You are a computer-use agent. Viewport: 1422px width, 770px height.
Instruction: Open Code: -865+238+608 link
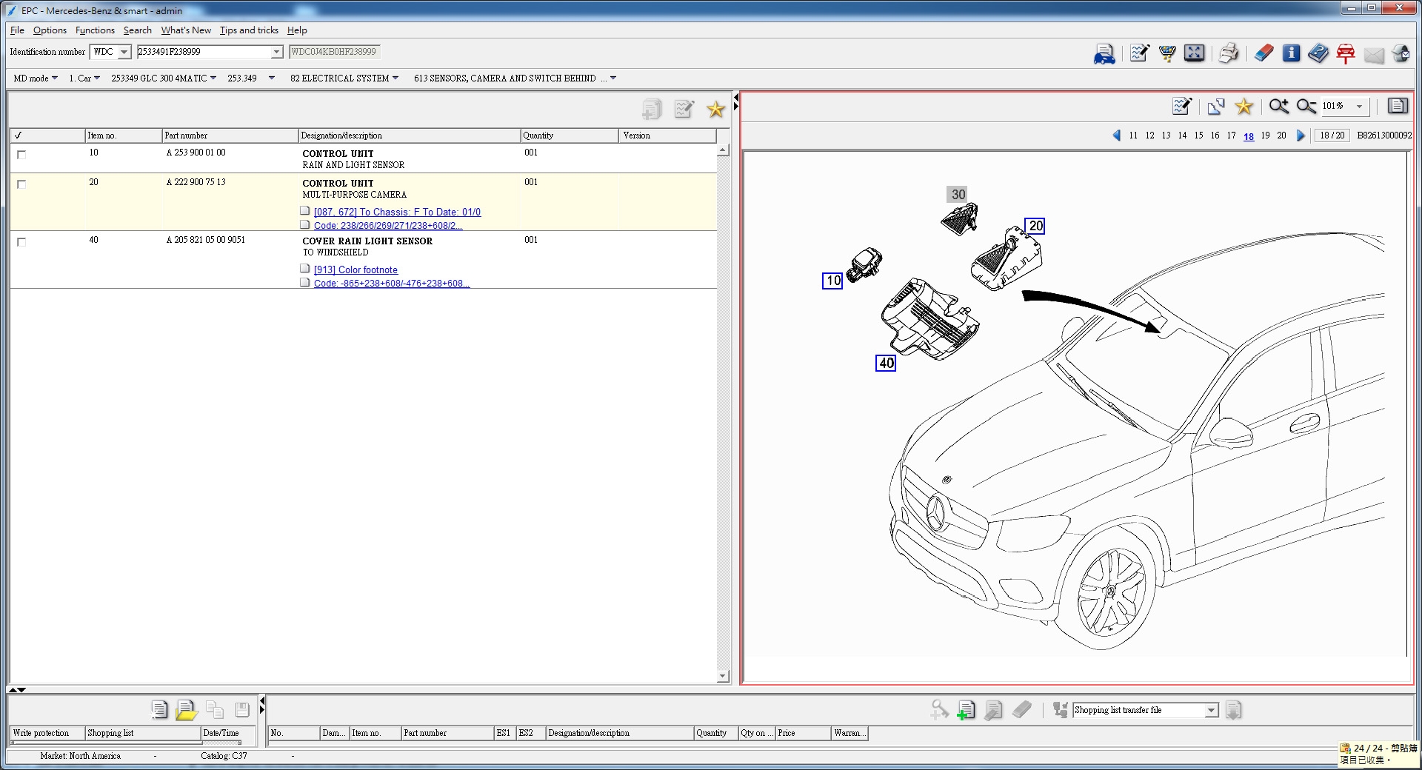(392, 284)
